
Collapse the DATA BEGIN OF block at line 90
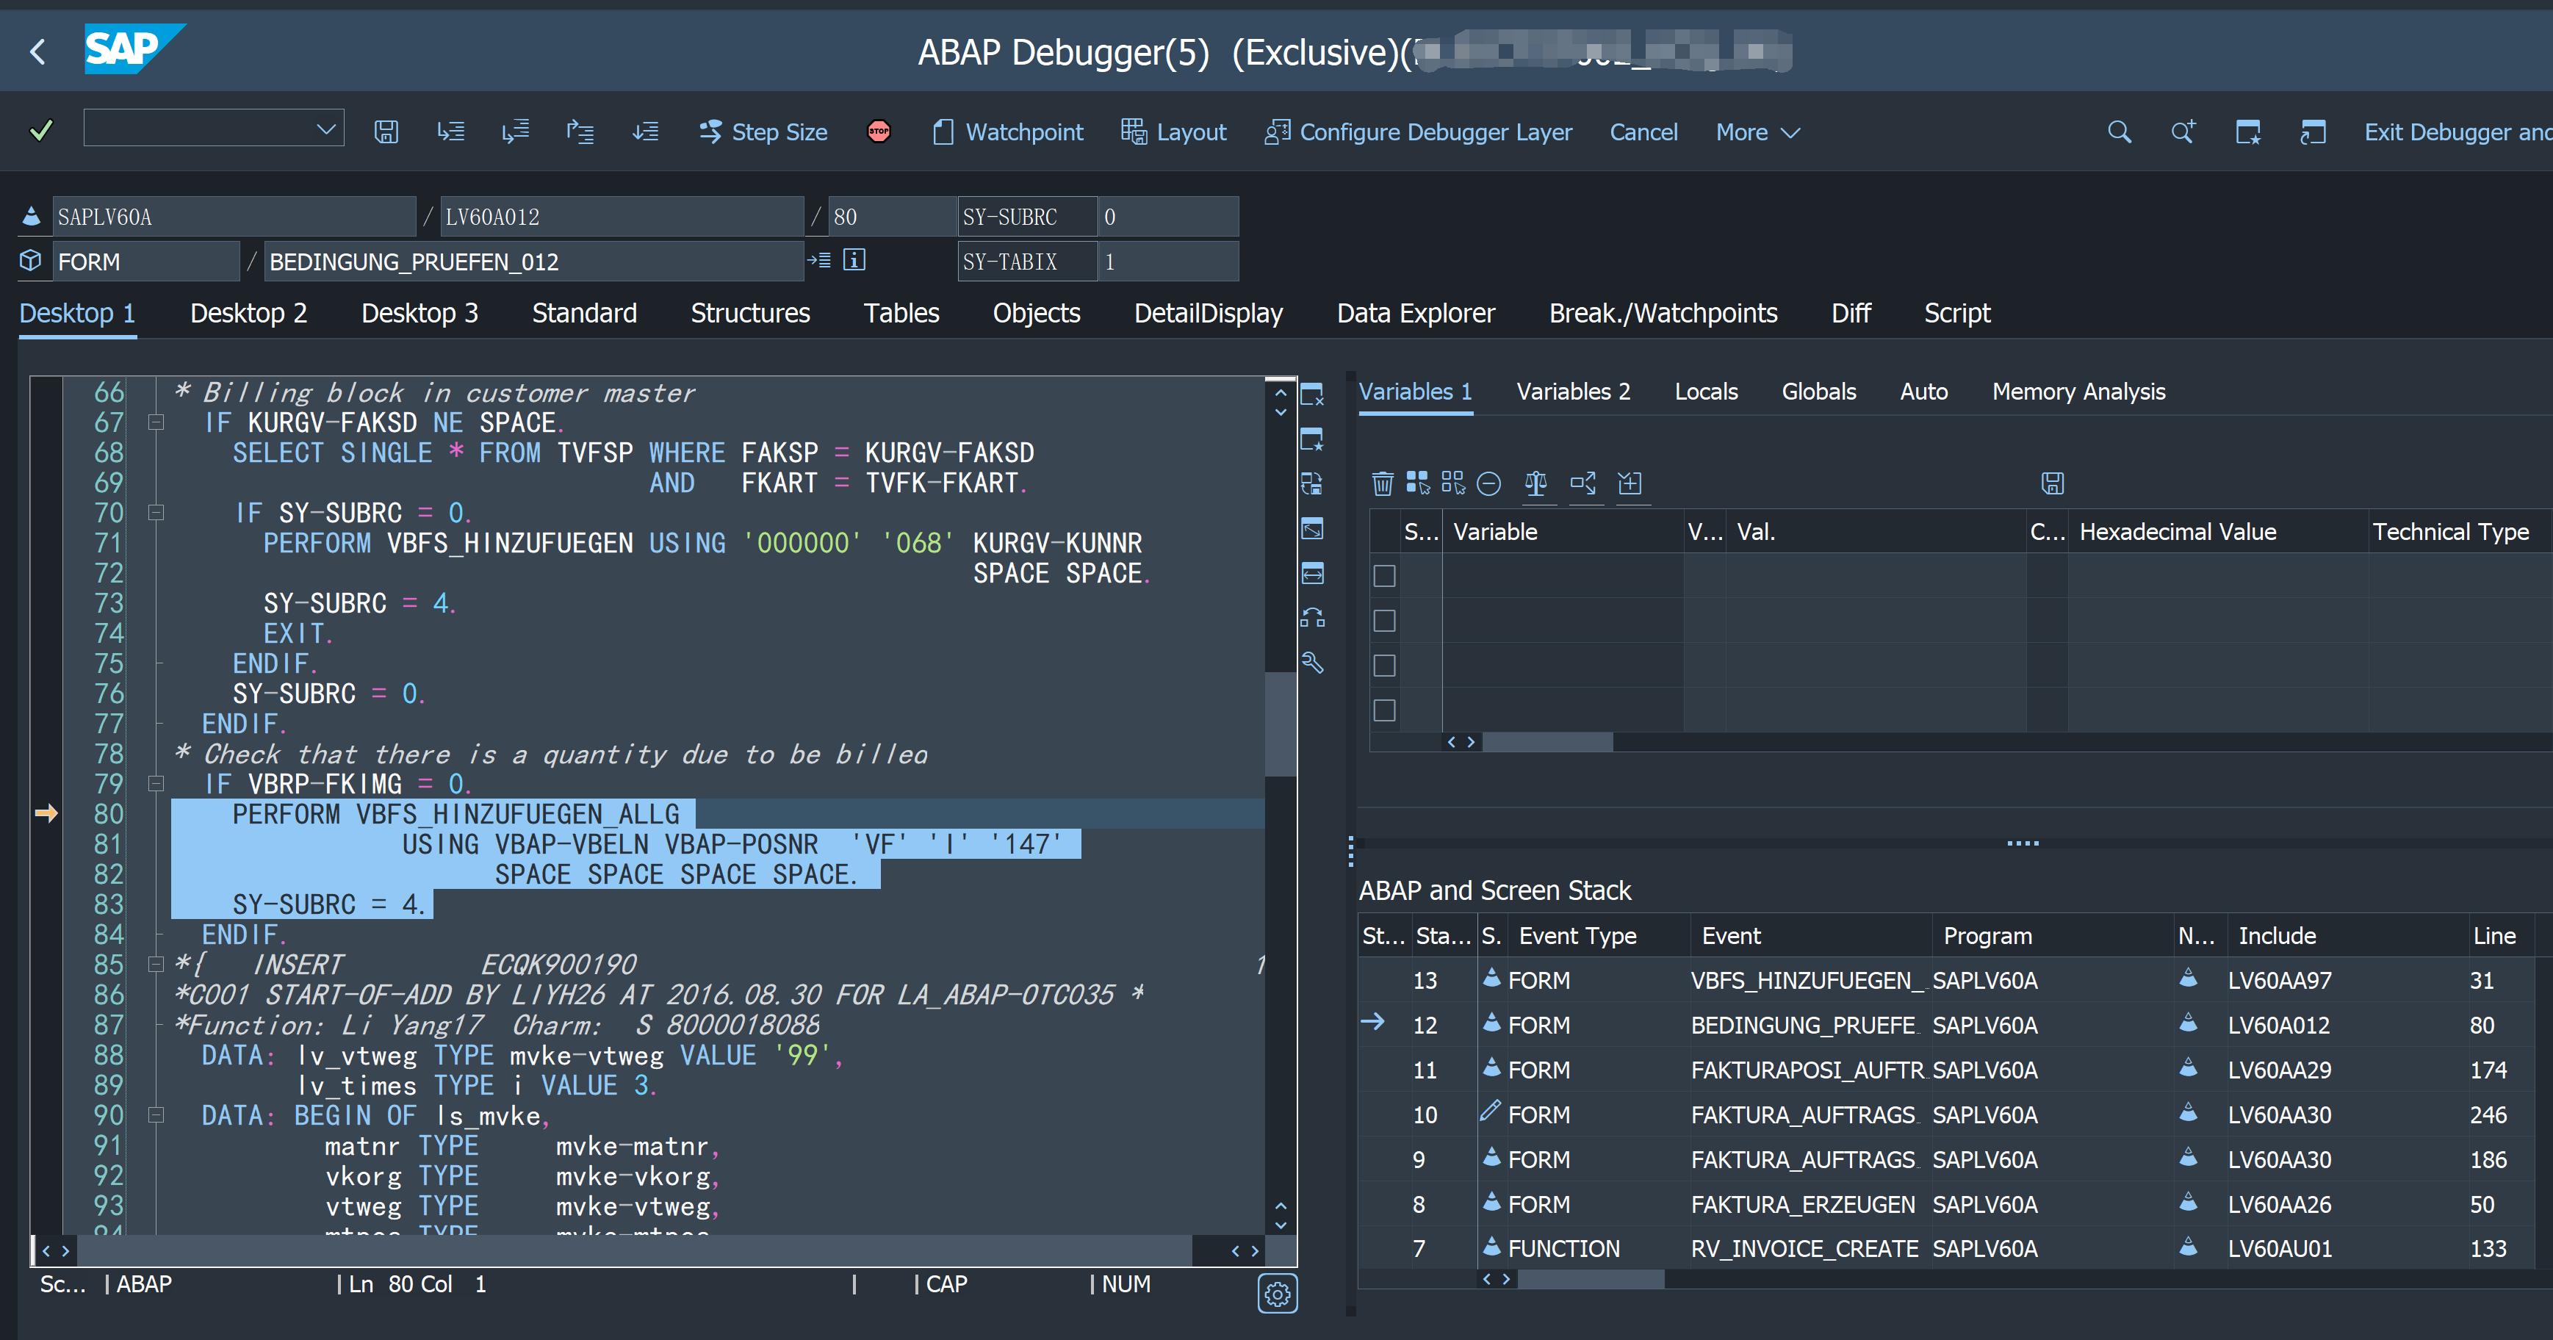coord(156,1115)
